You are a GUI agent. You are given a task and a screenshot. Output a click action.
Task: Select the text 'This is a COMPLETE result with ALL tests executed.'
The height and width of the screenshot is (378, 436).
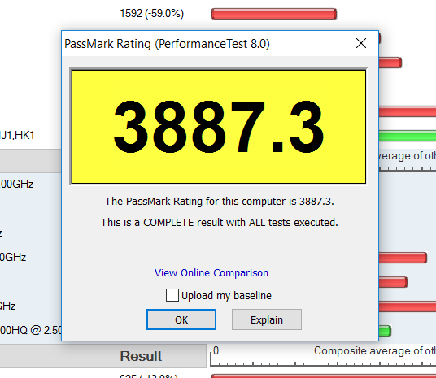219,223
